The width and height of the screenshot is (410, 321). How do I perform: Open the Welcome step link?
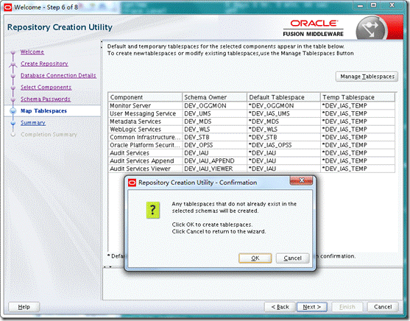[x=32, y=52]
